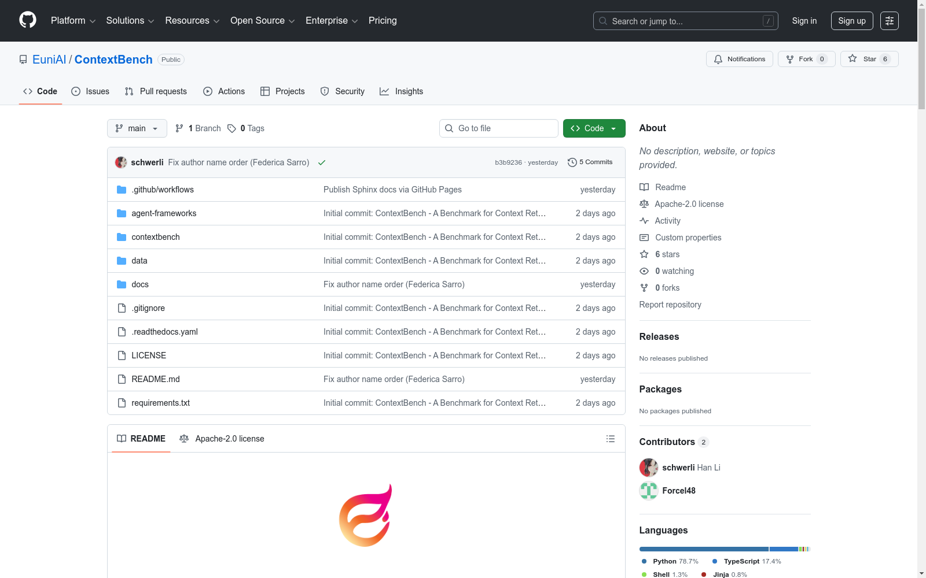Viewport: 926px width, 578px height.
Task: Click the Search or jump to field
Action: [686, 21]
